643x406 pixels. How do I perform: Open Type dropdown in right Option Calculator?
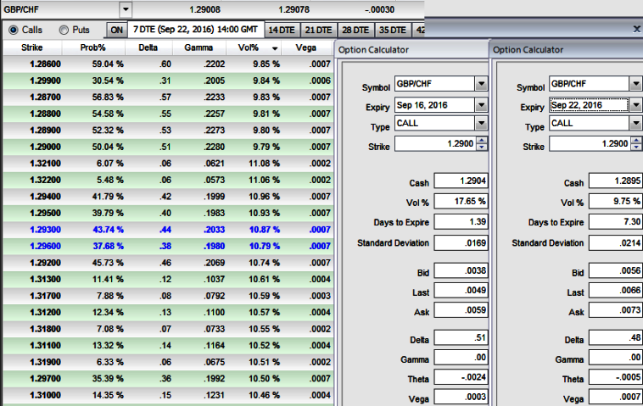pyautogui.click(x=635, y=123)
